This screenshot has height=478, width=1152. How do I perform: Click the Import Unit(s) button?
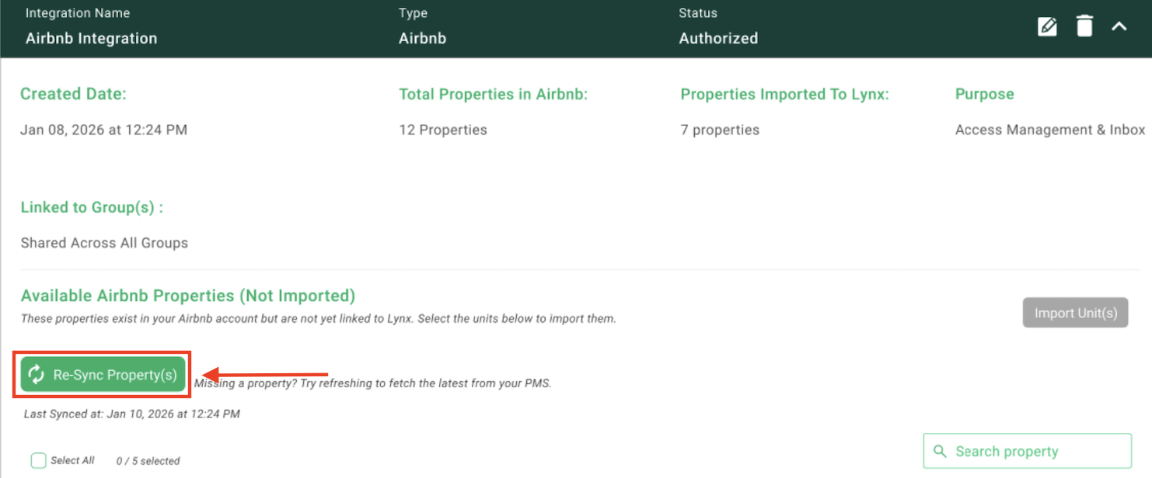pos(1075,313)
